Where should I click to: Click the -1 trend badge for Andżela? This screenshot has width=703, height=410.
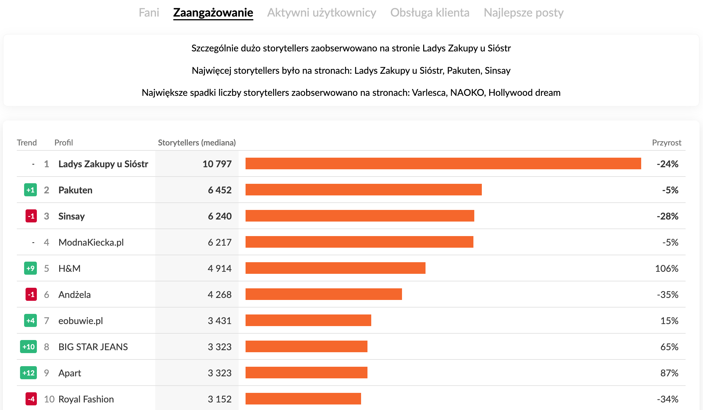click(31, 294)
